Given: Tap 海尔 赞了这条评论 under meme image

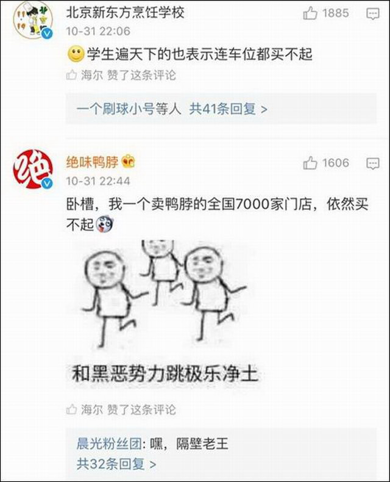Looking at the screenshot, I should click(121, 409).
